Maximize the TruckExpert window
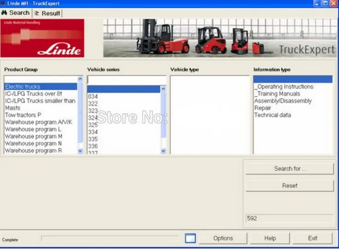339x250 pixels. tap(325, 4)
